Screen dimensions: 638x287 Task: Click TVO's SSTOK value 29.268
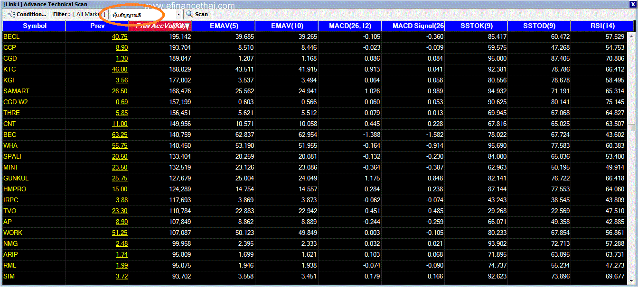(x=497, y=211)
